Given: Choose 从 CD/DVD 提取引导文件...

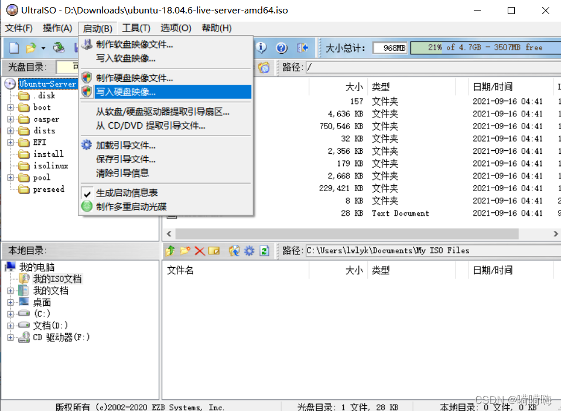Looking at the screenshot, I should coord(166,125).
